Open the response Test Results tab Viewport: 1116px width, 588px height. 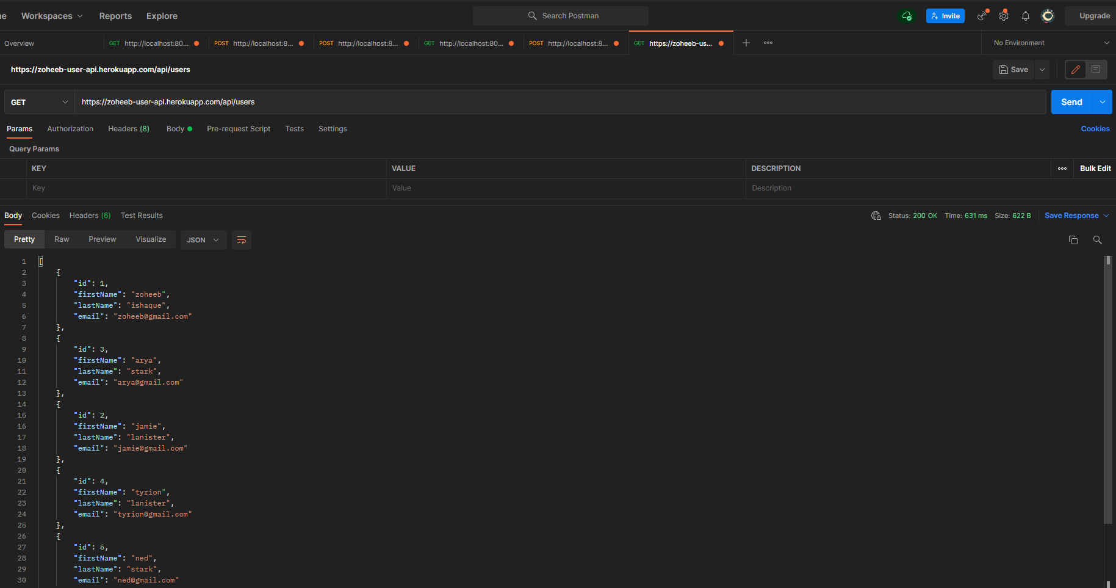click(x=142, y=216)
